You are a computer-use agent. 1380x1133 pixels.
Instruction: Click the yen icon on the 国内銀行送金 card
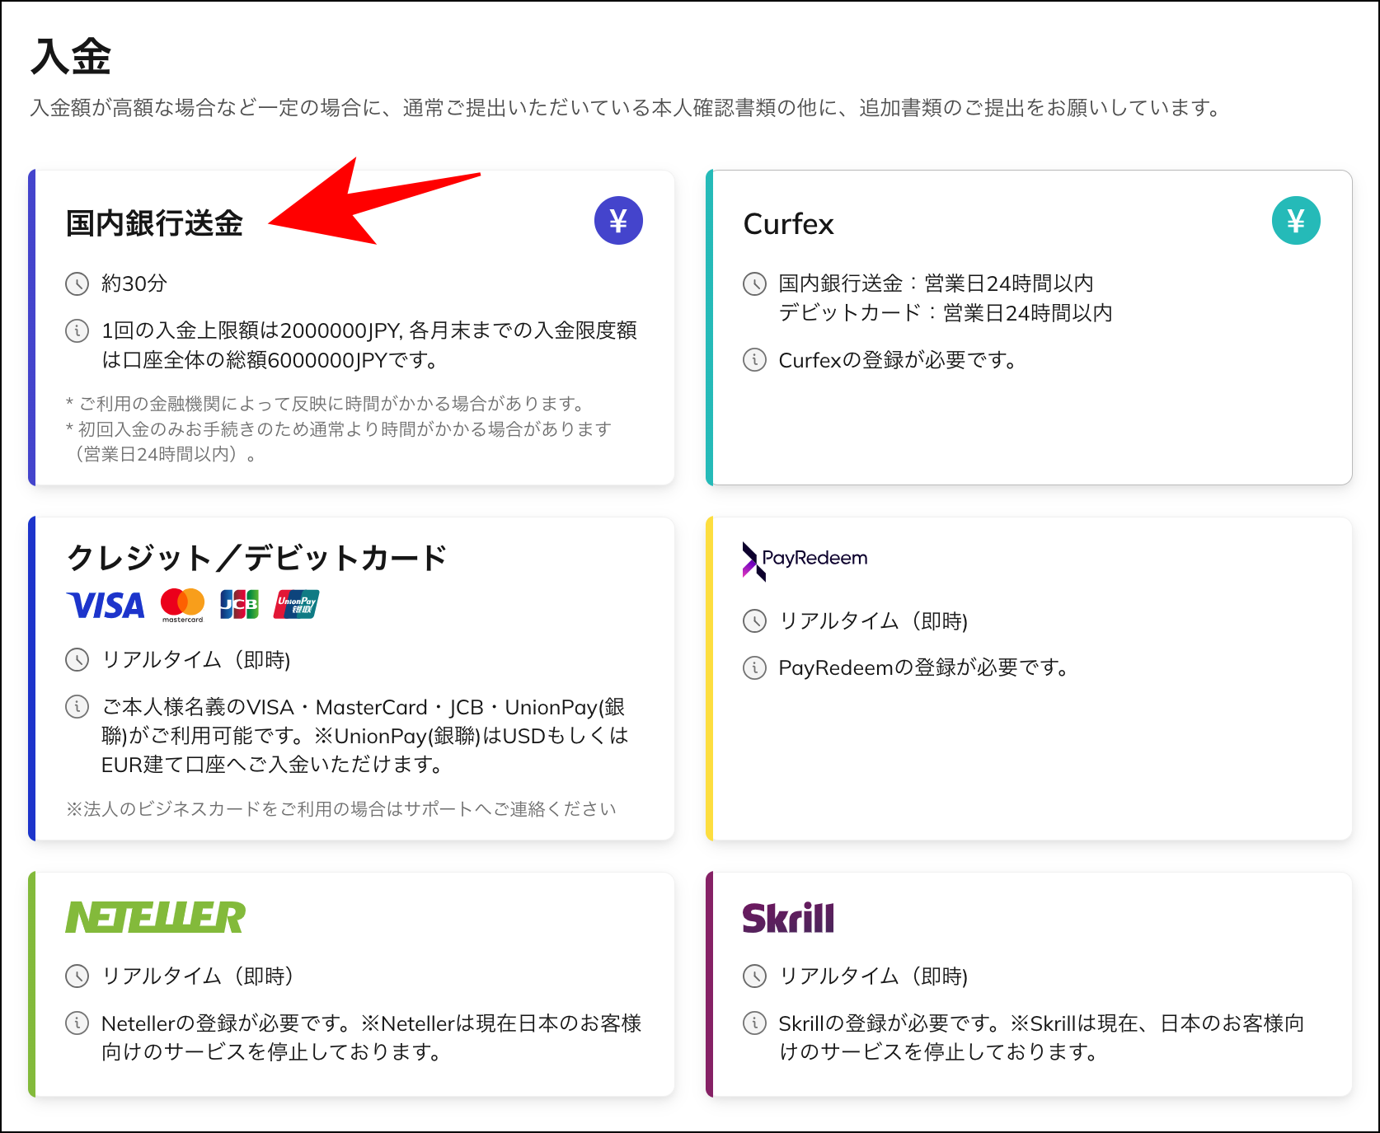(618, 220)
